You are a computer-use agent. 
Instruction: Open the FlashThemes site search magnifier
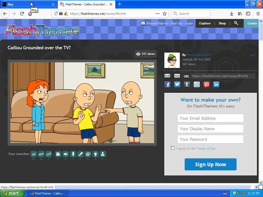tap(236, 23)
